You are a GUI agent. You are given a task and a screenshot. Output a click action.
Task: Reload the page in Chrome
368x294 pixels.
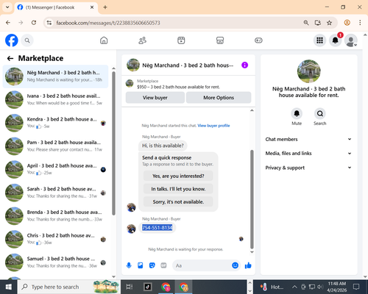[x=34, y=23]
